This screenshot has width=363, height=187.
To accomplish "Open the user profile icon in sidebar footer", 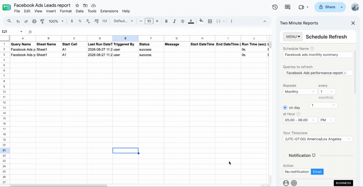I will coord(286,183).
